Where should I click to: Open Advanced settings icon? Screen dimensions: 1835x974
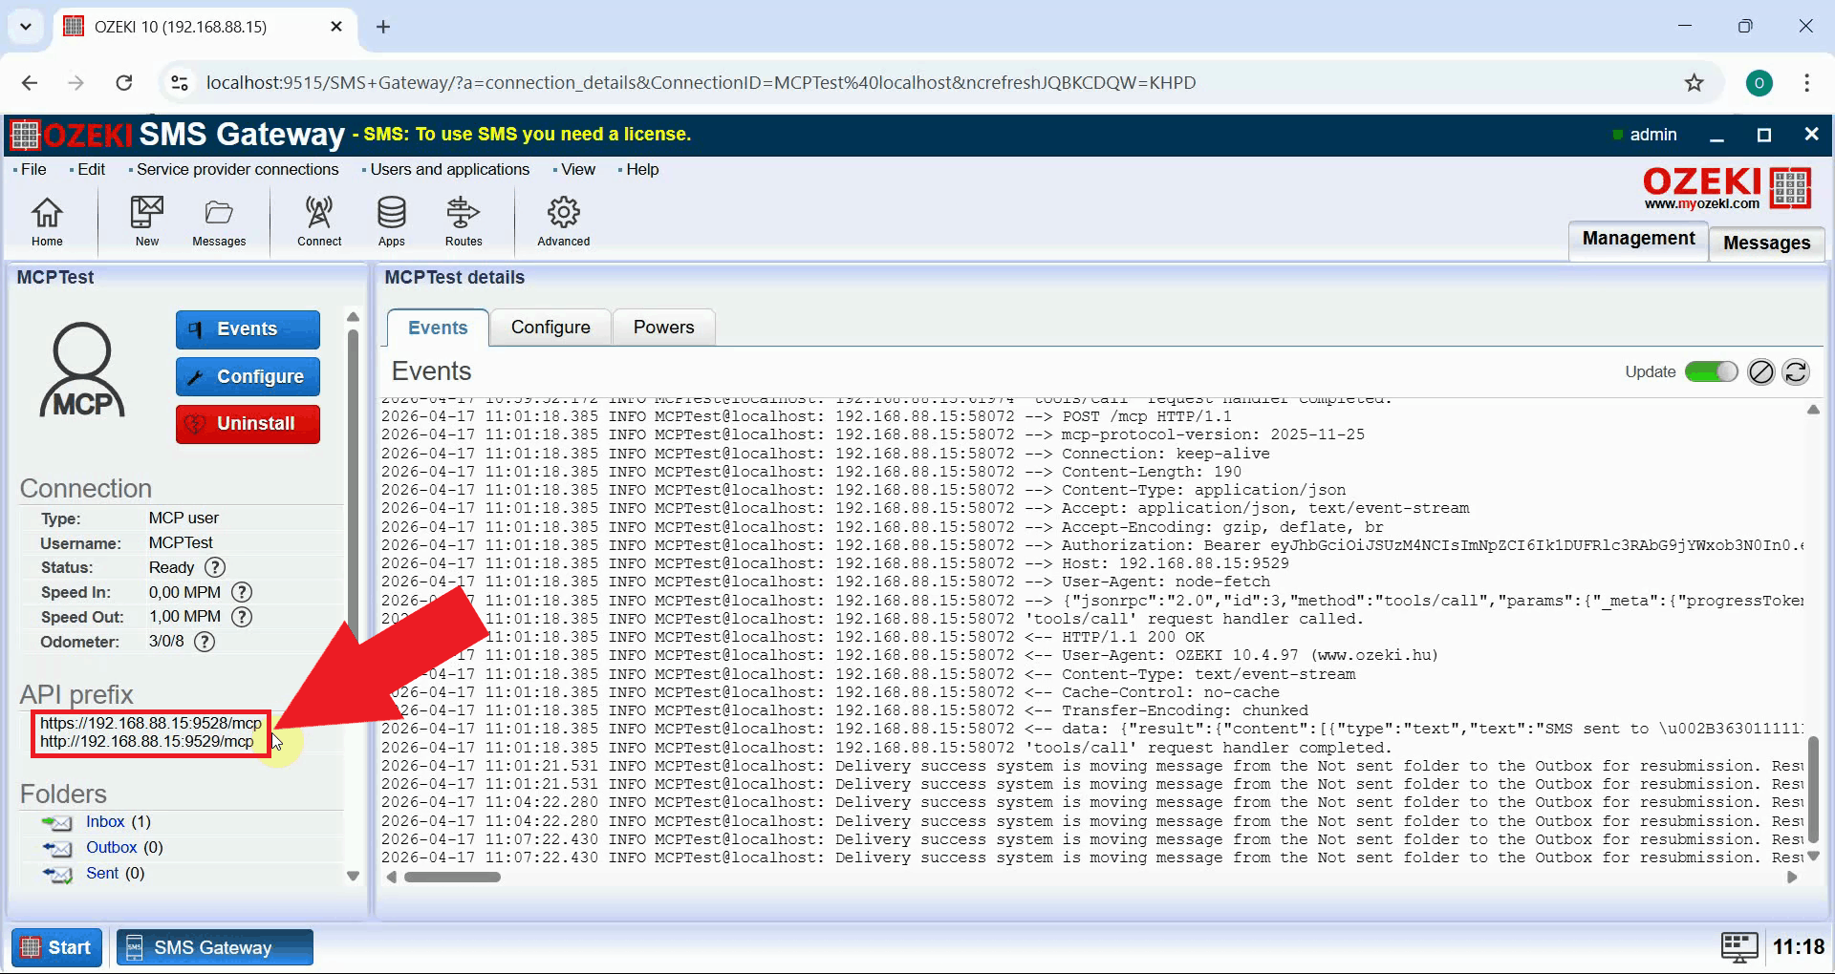(563, 220)
